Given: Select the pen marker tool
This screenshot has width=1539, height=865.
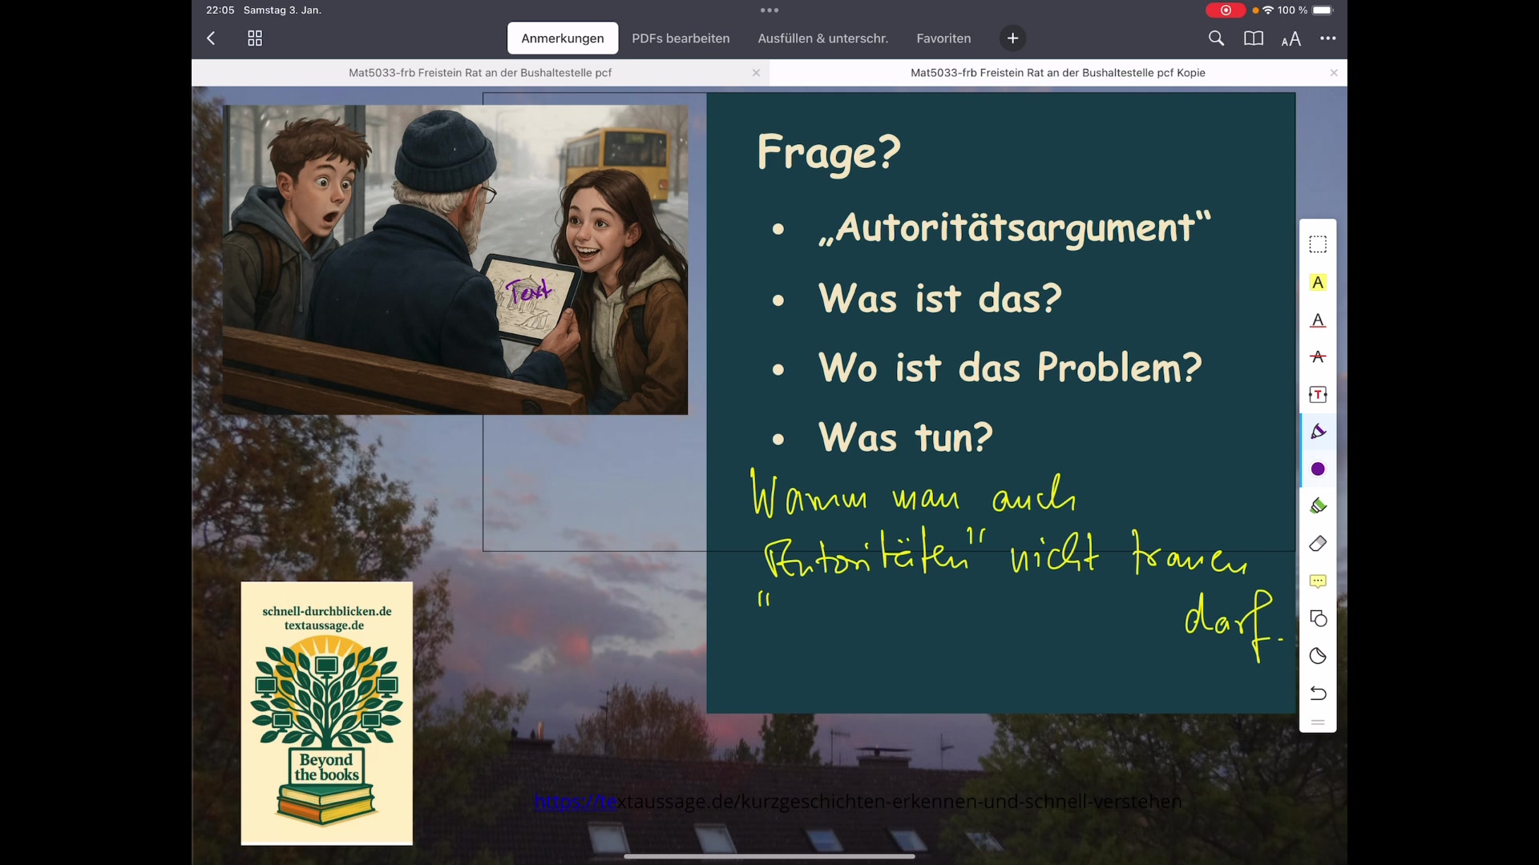Looking at the screenshot, I should (1318, 431).
